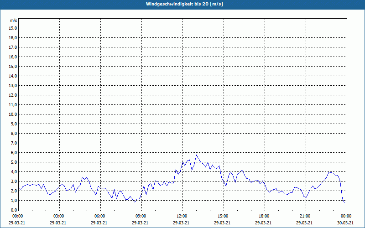Click the 00:00 label at the axis start
The image size is (365, 228).
17,216
